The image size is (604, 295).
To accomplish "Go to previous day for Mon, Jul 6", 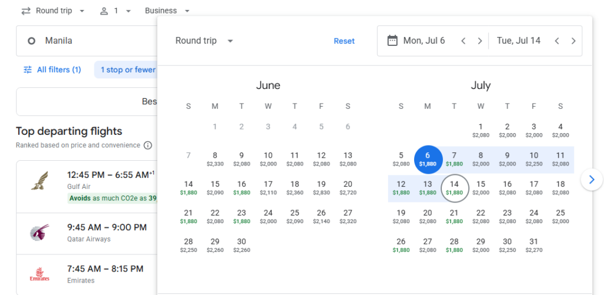I will [x=464, y=41].
